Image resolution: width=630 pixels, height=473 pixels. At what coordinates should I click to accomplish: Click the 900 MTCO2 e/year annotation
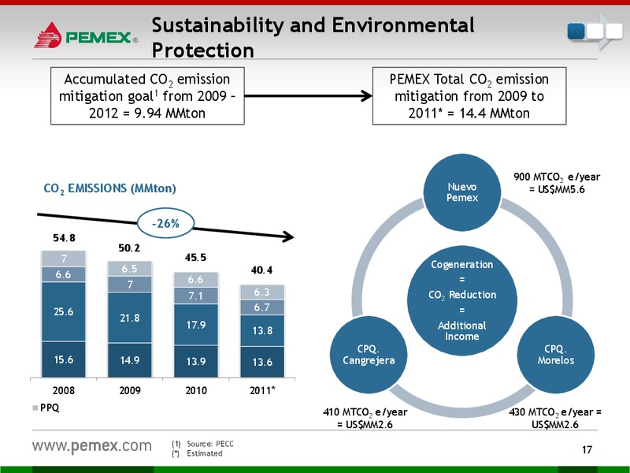[x=557, y=183]
